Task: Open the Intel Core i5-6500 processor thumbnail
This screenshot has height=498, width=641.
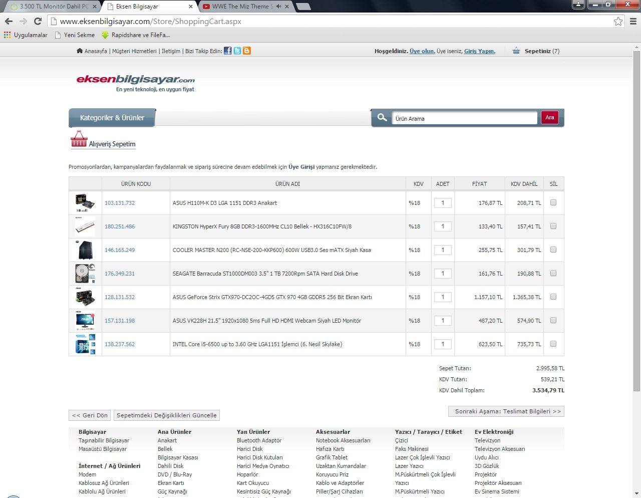Action: [x=85, y=344]
